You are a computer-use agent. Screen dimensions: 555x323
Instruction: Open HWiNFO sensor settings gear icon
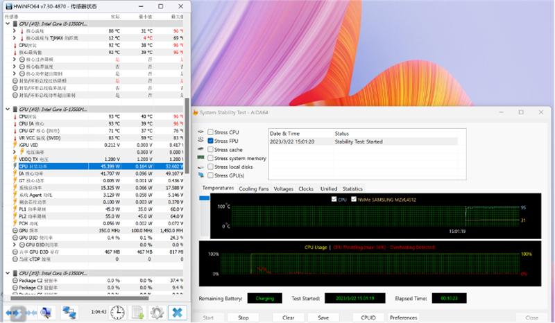(157, 313)
